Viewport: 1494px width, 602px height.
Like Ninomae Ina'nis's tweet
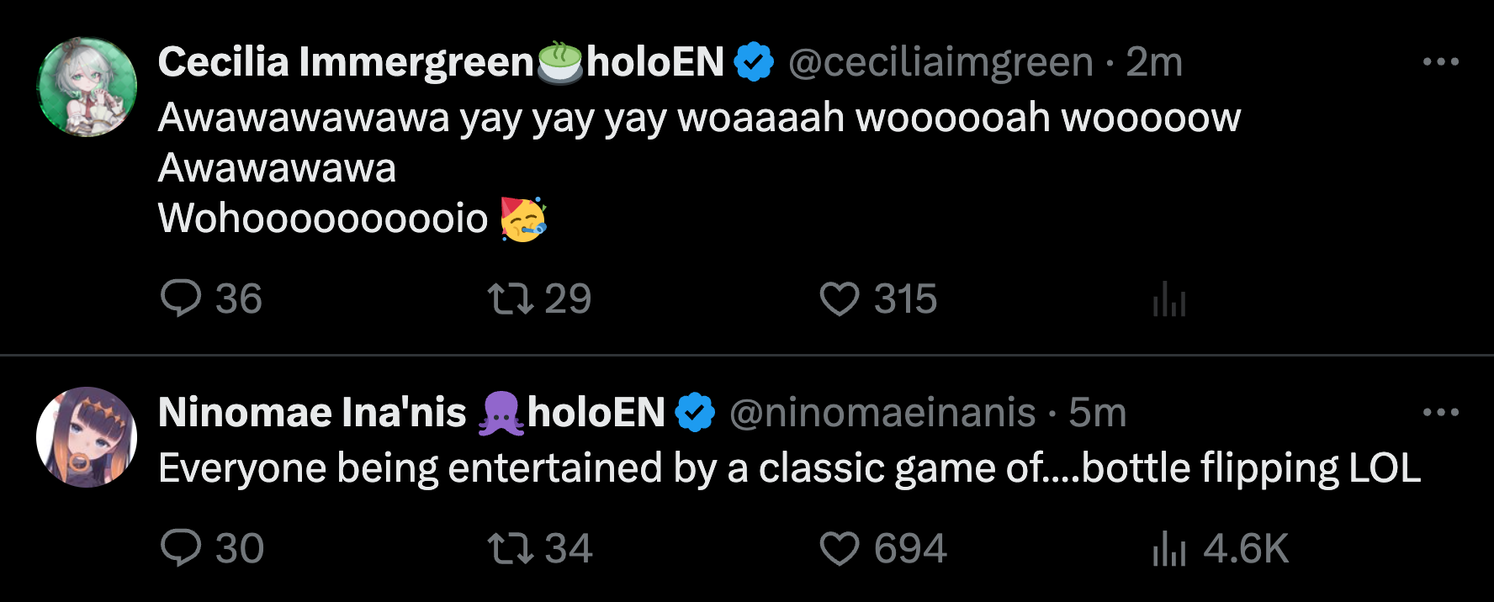[839, 548]
